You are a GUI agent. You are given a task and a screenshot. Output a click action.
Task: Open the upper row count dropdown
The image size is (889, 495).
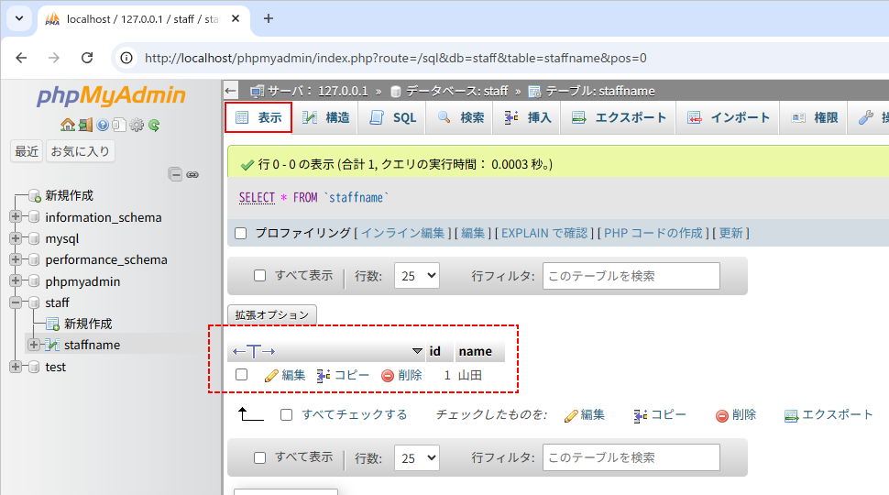417,276
